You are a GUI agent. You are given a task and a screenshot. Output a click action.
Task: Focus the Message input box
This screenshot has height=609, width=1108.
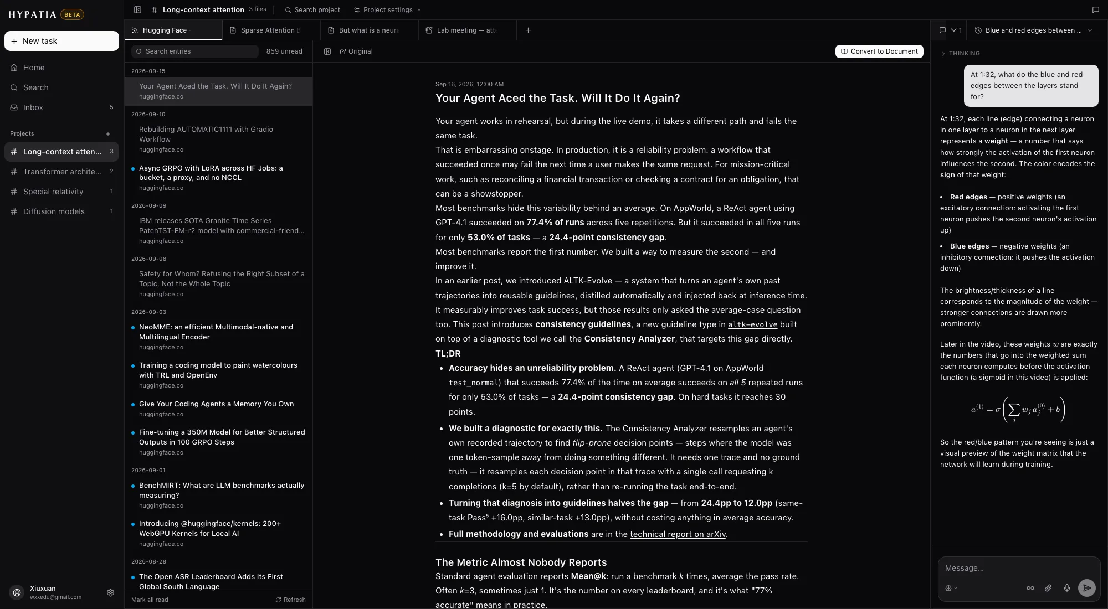click(1019, 569)
